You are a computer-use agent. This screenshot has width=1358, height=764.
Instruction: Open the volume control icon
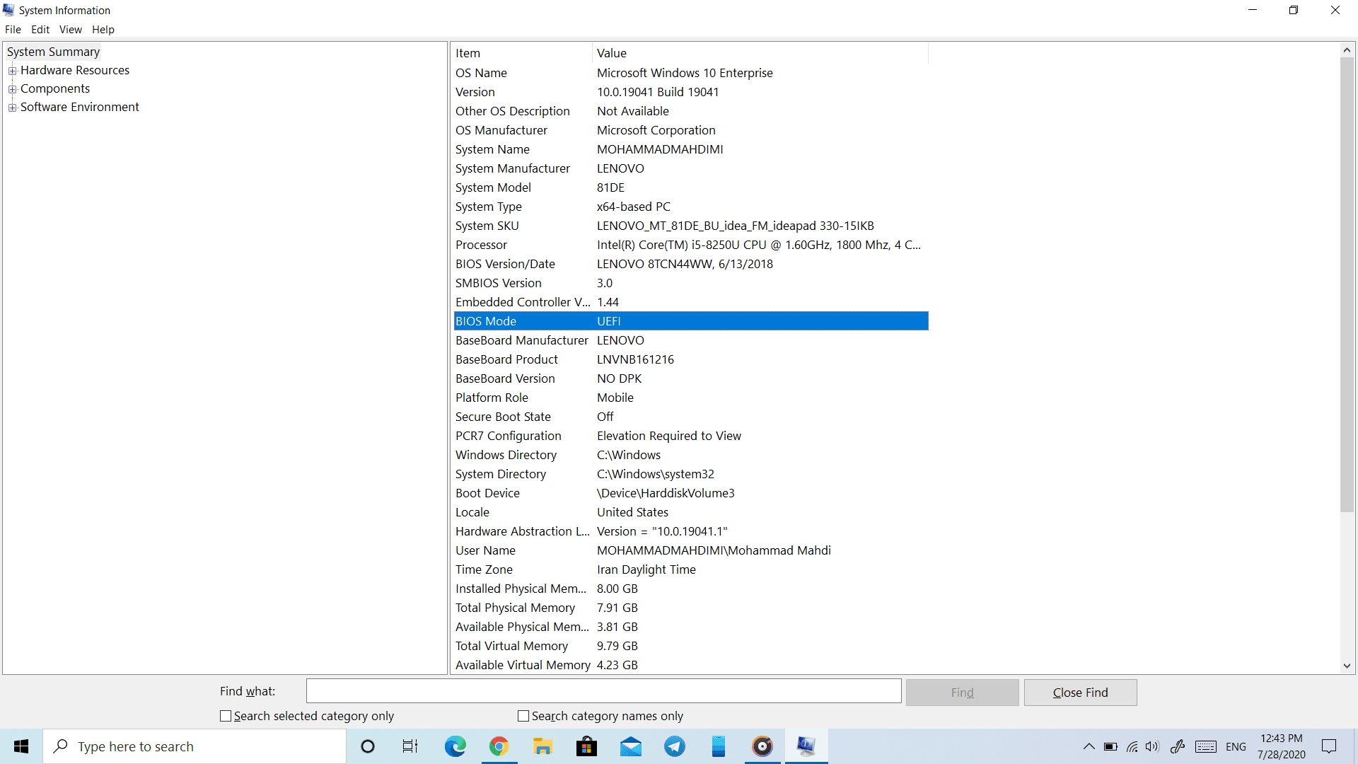click(x=1153, y=746)
